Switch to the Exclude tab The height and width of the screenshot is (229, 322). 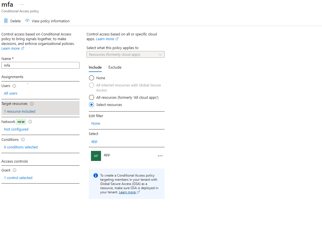(x=115, y=67)
